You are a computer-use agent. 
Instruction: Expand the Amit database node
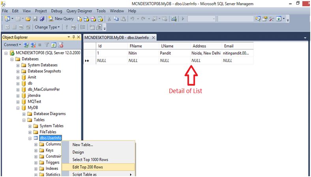pyautogui.click(x=18, y=77)
